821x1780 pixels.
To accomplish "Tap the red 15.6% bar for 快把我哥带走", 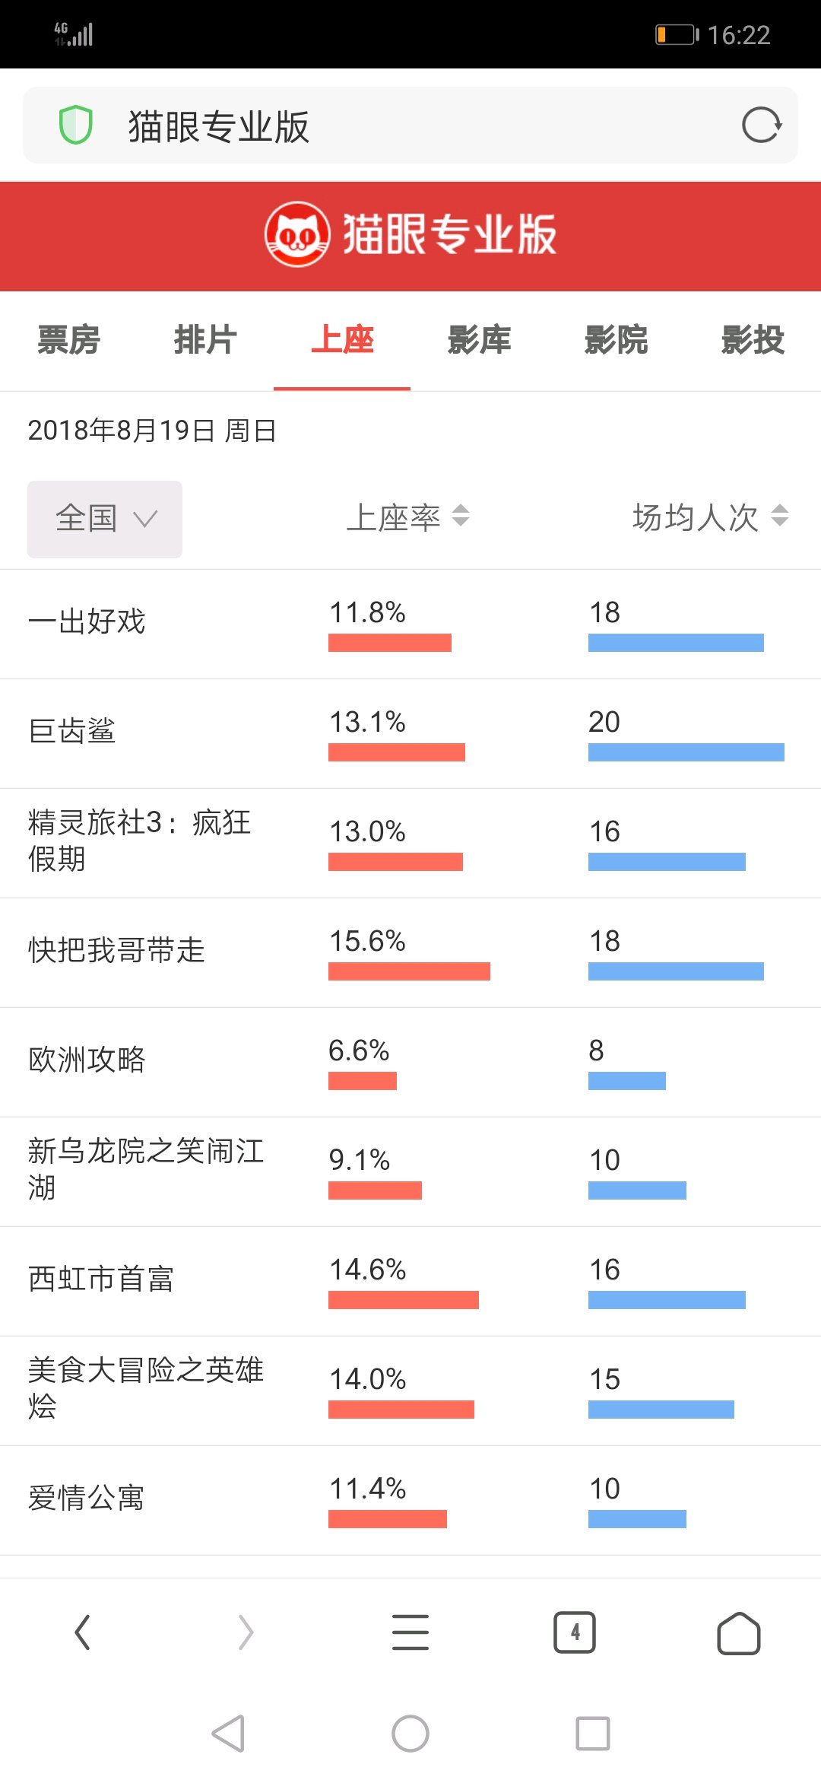I will (409, 971).
